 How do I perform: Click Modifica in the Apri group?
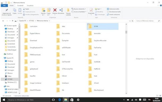click(x=99, y=12)
